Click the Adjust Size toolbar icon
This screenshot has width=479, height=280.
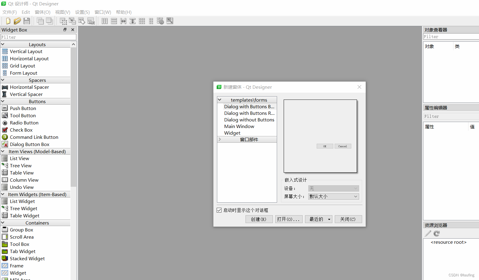[170, 21]
